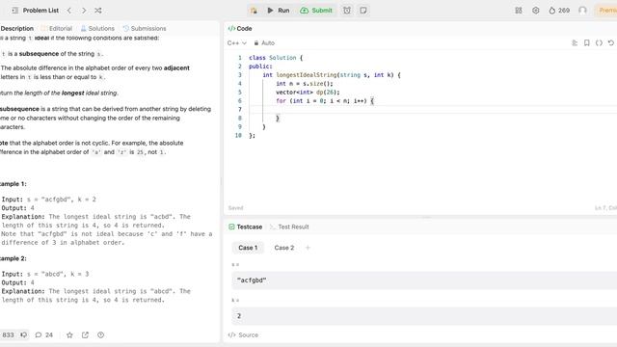Select Case 2 test case
The height and width of the screenshot is (347, 617).
(284, 248)
